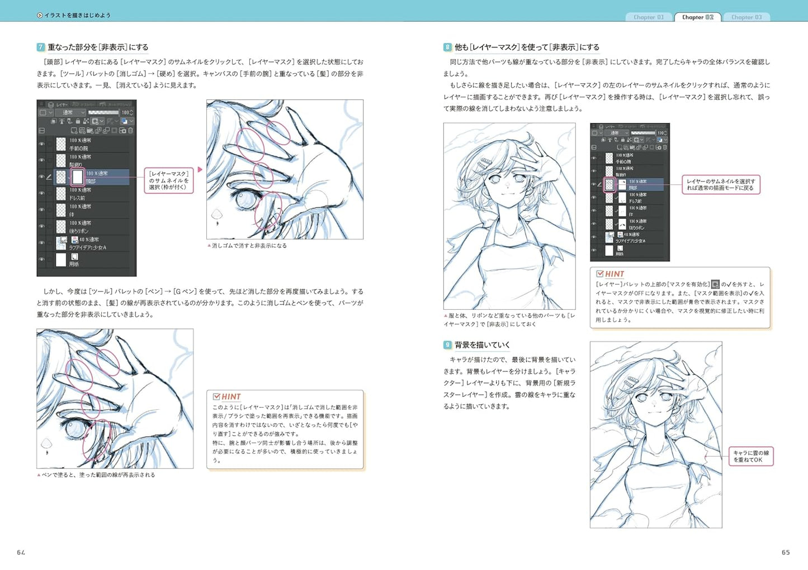Viewport: 808px width, 570px height.
Task: Click the delete layer trash icon
Action: (x=131, y=131)
